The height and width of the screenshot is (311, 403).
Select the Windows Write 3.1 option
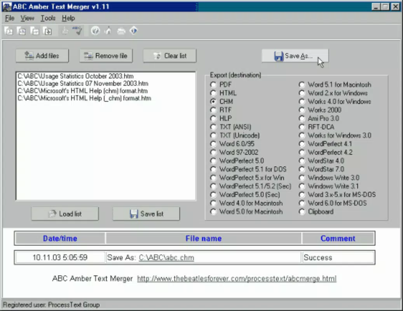point(329,186)
